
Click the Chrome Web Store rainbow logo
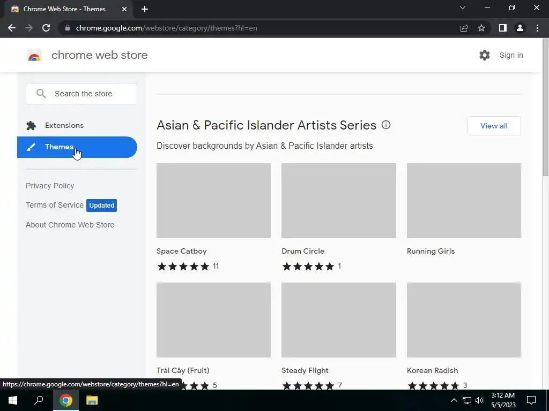(x=34, y=55)
